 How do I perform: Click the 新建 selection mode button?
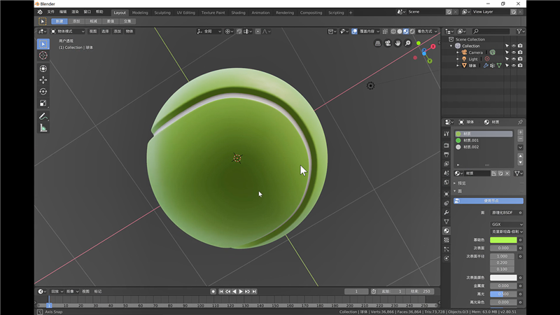pos(59,21)
